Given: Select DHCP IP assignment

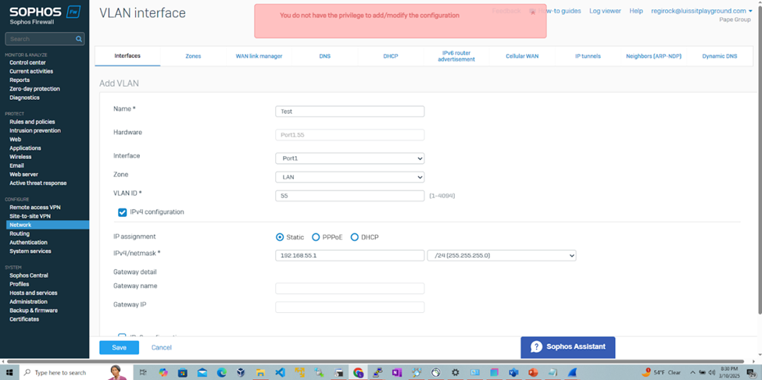Looking at the screenshot, I should coord(354,237).
